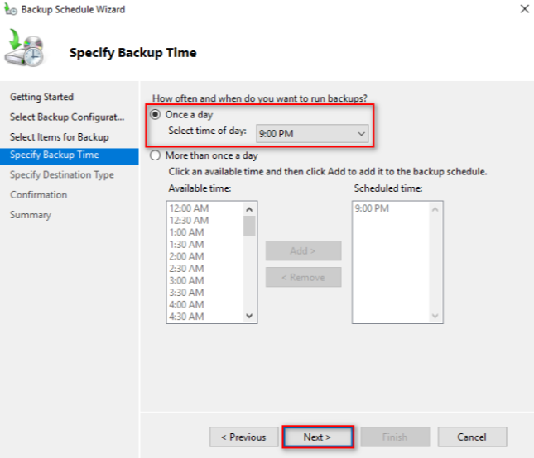Viewport: 534px width, 458px height.
Task: Select 9:00 PM in Scheduled time list
Action: click(372, 208)
